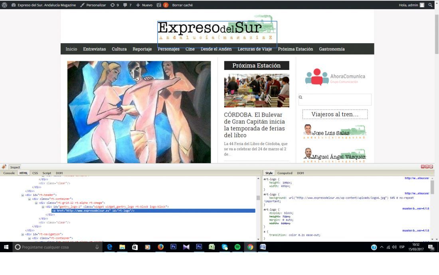The image size is (439, 275).
Task: Open Skype from the taskbar
Action: pos(225,247)
